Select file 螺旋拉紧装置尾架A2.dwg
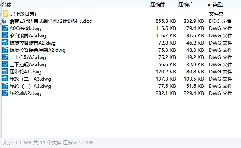This screenshot has width=241, height=148. (x=37, y=50)
